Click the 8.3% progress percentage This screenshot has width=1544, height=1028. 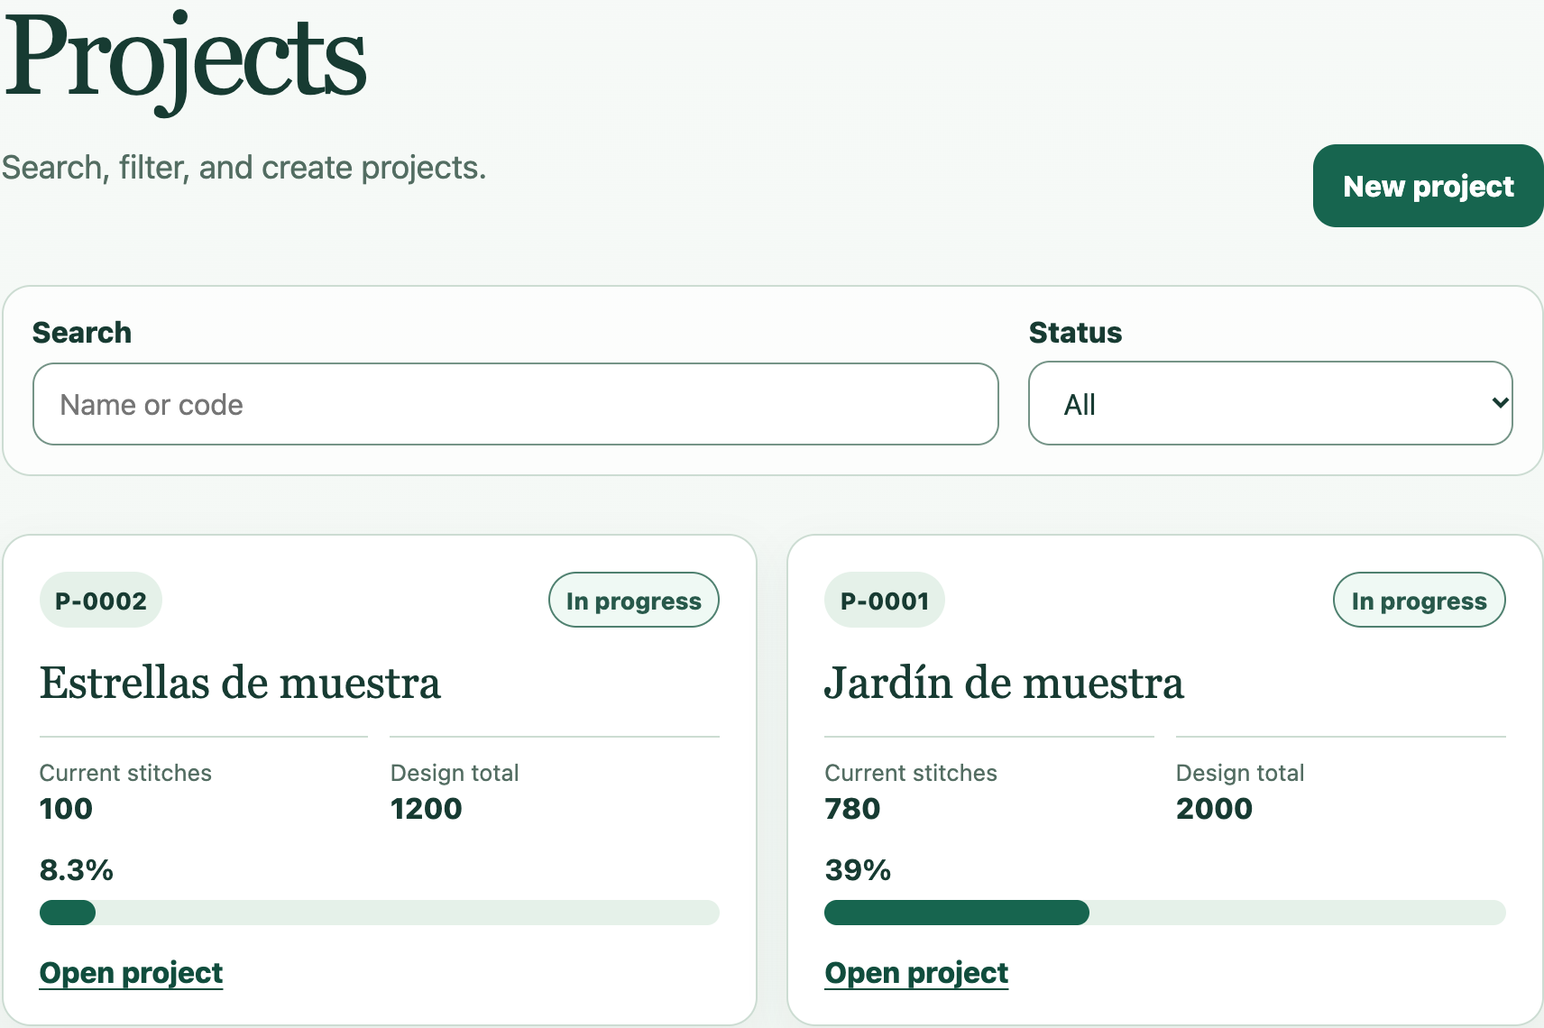coord(77,870)
